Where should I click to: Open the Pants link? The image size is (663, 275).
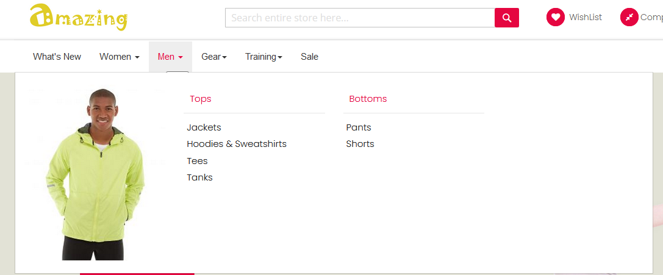[359, 127]
